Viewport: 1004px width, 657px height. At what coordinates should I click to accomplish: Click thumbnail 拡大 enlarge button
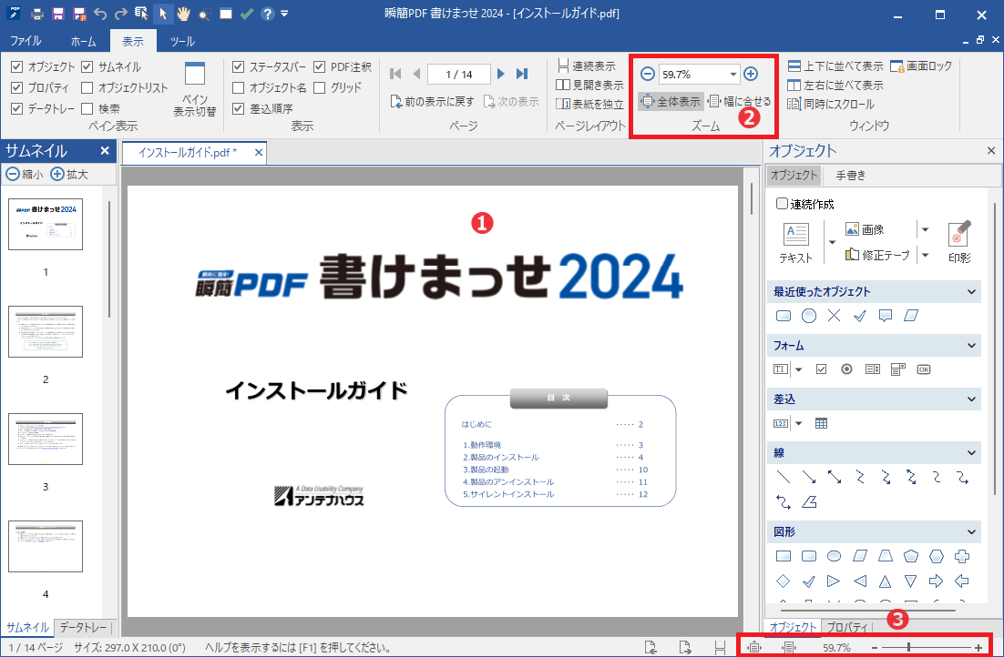[x=69, y=174]
